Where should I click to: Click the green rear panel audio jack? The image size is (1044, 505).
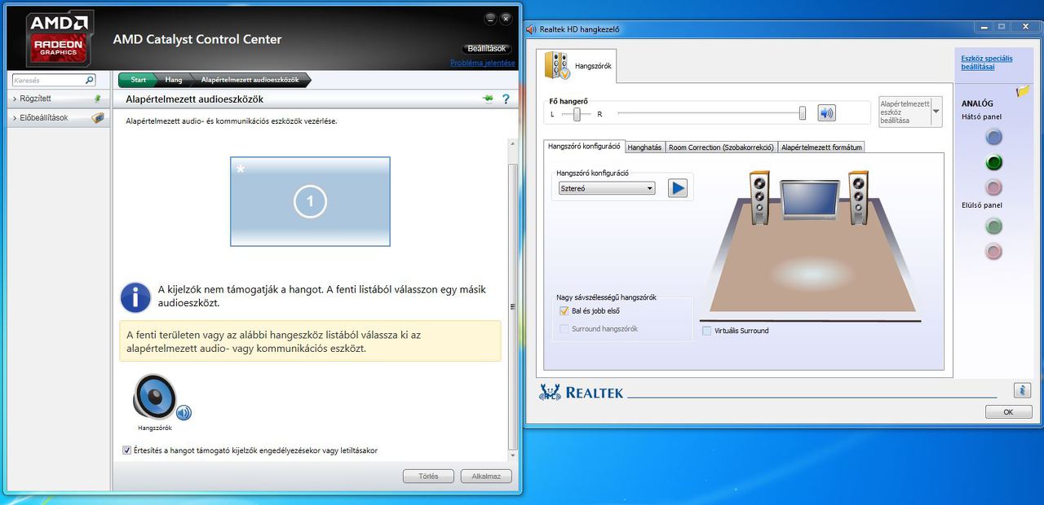(993, 163)
